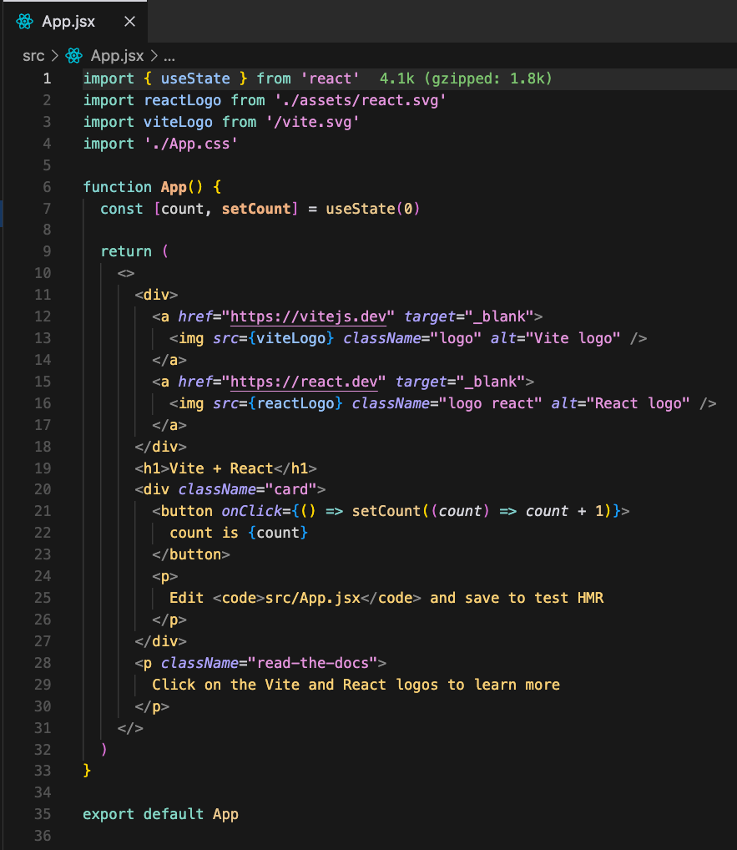This screenshot has width=737, height=850.
Task: Click the React icon in the breadcrumb
Action: [x=73, y=56]
